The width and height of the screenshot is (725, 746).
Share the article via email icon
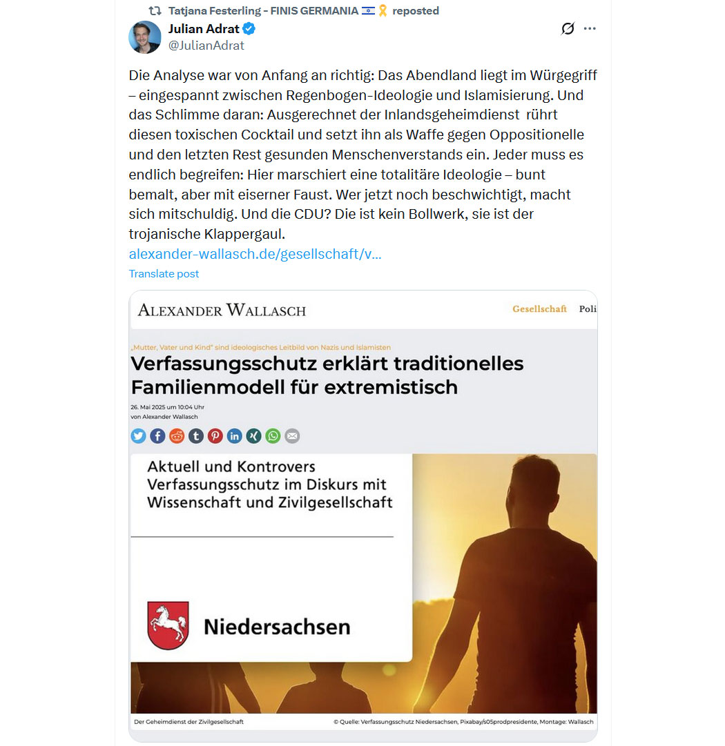(292, 436)
